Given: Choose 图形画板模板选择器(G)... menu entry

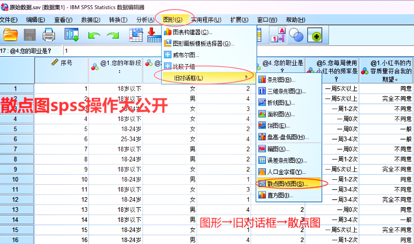Looking at the screenshot, I should (209, 43).
